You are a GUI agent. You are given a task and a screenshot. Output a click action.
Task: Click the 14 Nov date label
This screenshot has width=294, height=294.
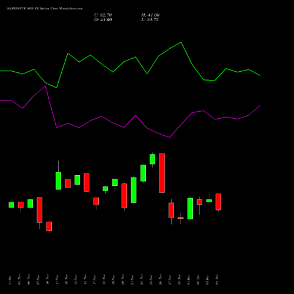(85, 279)
